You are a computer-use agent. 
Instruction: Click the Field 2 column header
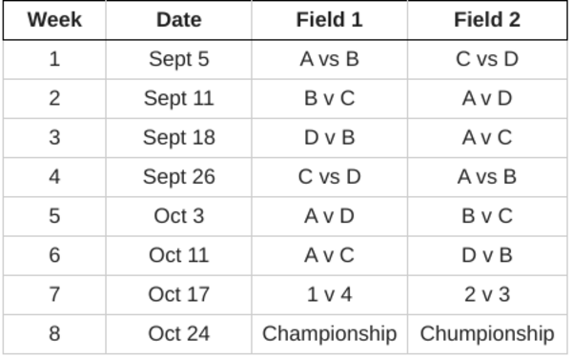coord(487,20)
